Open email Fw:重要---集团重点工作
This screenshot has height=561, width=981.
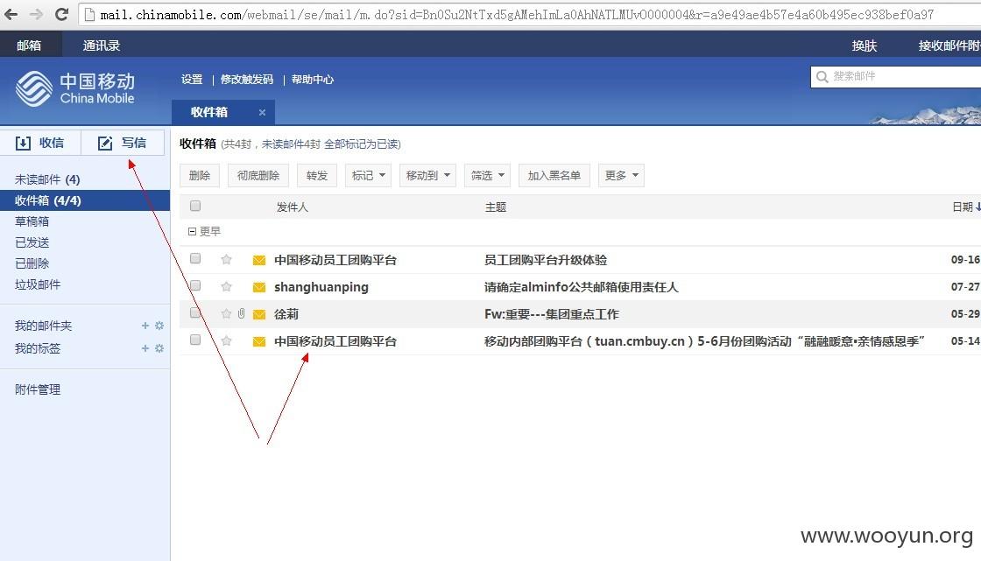pyautogui.click(x=552, y=314)
